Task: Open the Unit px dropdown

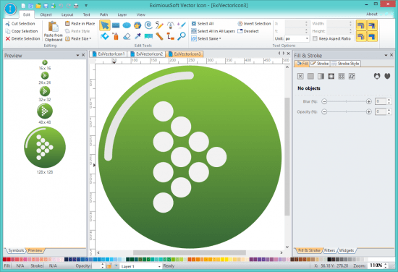Action: (297, 38)
